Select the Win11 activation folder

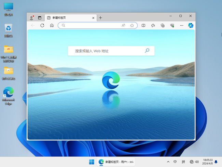coord(9,54)
